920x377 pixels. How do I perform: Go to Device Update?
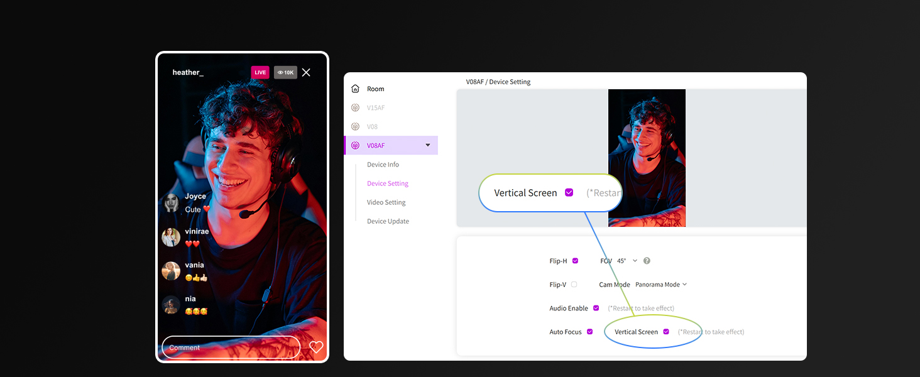click(388, 221)
